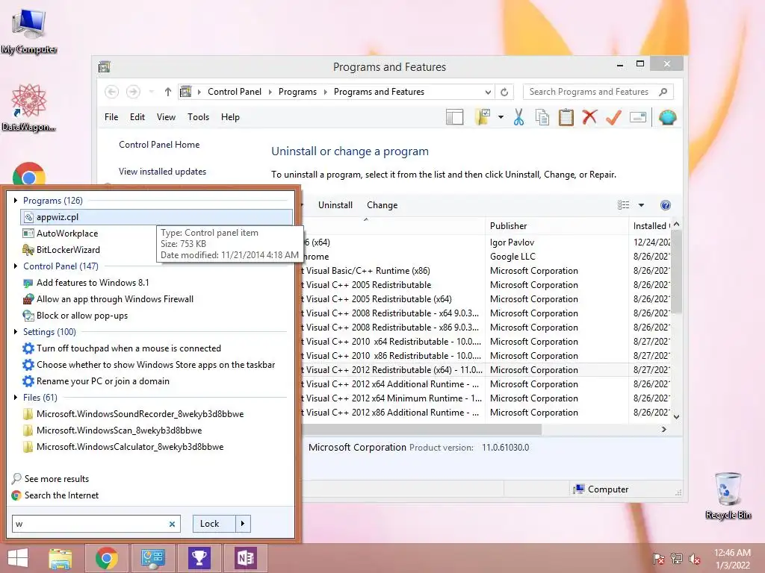Collapse the Programs (126) results group
This screenshot has height=573, width=765.
click(16, 200)
